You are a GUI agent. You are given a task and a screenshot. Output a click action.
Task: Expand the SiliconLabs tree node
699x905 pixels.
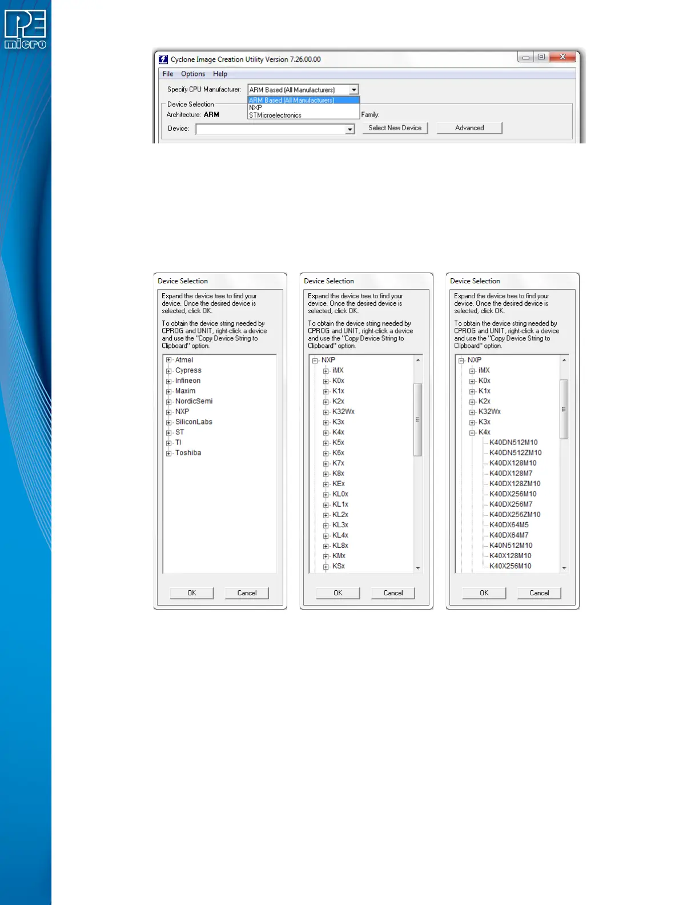(169, 422)
